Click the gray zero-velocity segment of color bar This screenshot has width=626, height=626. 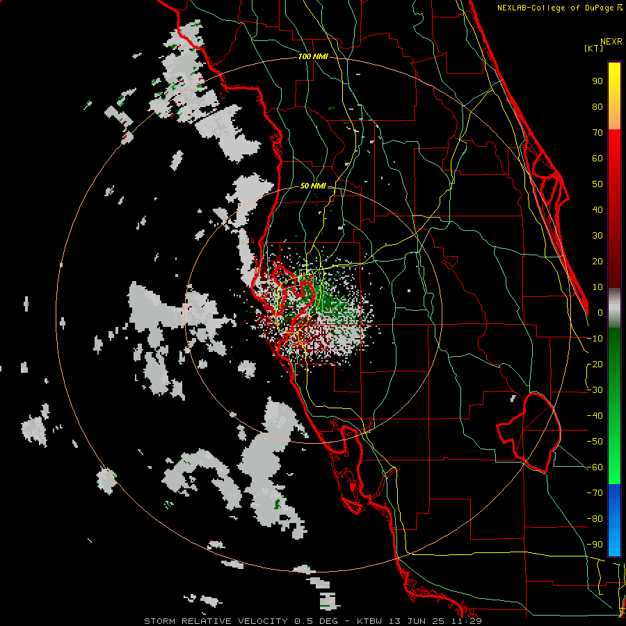(614, 308)
